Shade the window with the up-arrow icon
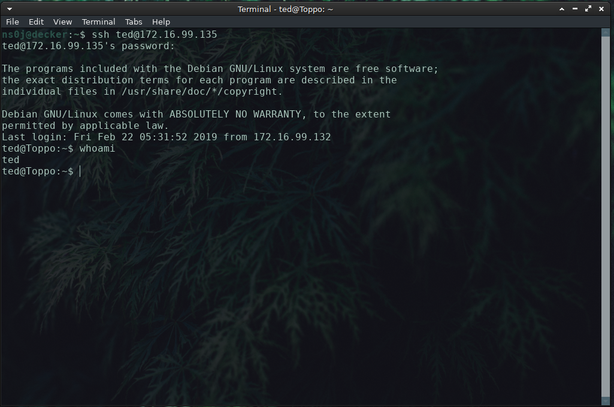 (562, 8)
